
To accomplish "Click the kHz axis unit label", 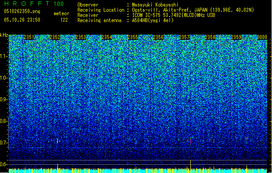I will click(x=4, y=35).
